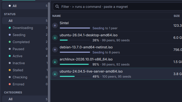Viewport: 182px width, 102px height.
Task: Click download arrow icon for ubuntu-26.04.1-desktop-amd64.iso
Action: 55,38
